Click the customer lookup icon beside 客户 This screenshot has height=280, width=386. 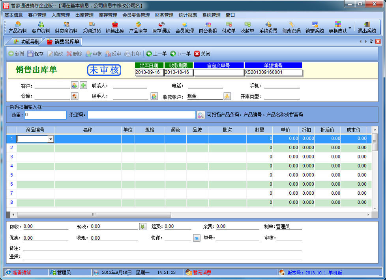point(75,85)
